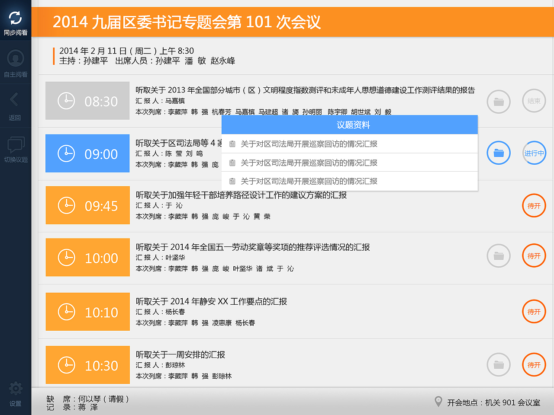The image size is (554, 415).
Task: Open the 设置 settings gear icon
Action: [15, 388]
